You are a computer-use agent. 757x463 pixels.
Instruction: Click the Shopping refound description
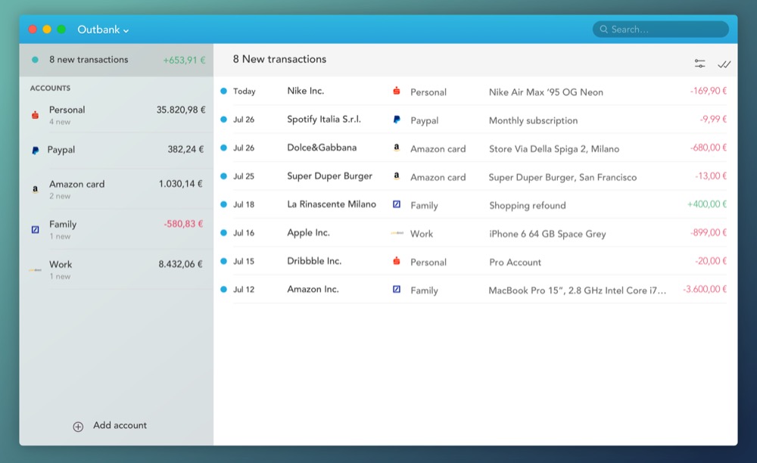pos(527,206)
